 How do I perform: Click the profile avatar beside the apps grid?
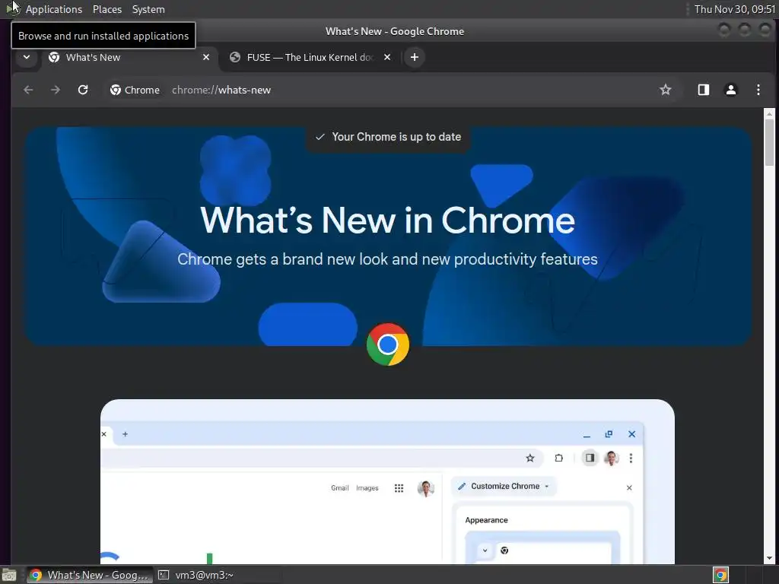pyautogui.click(x=426, y=488)
